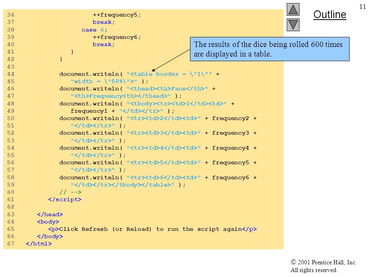Select the '// -->' comment on line 60
370x277 pixels.
(x=70, y=192)
